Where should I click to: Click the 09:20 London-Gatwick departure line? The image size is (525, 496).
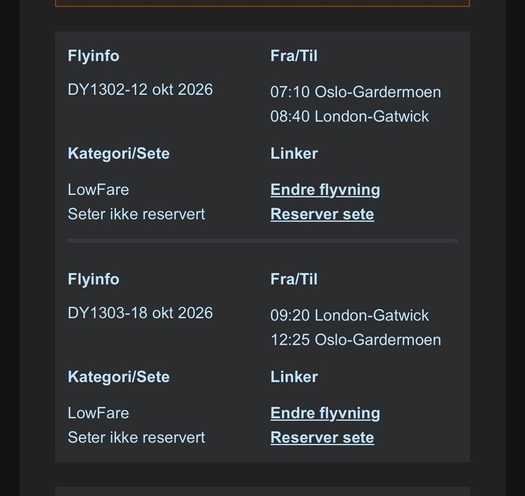[349, 316]
